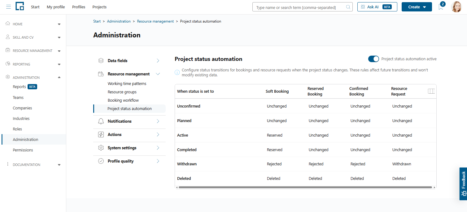Click the search magnifier icon

click(x=348, y=7)
